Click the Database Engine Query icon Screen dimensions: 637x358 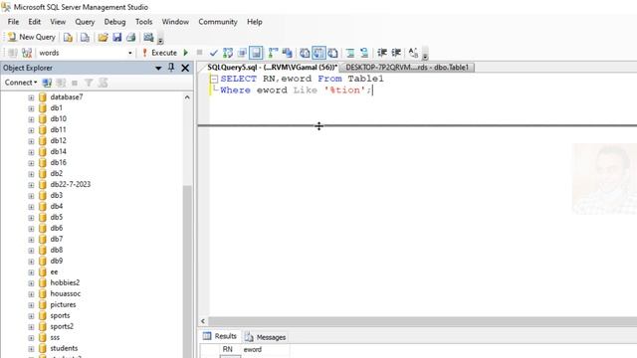(68, 38)
